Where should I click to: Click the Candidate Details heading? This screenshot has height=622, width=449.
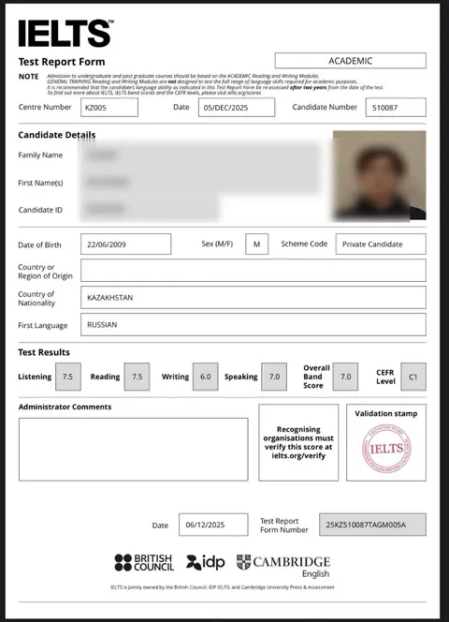click(57, 135)
